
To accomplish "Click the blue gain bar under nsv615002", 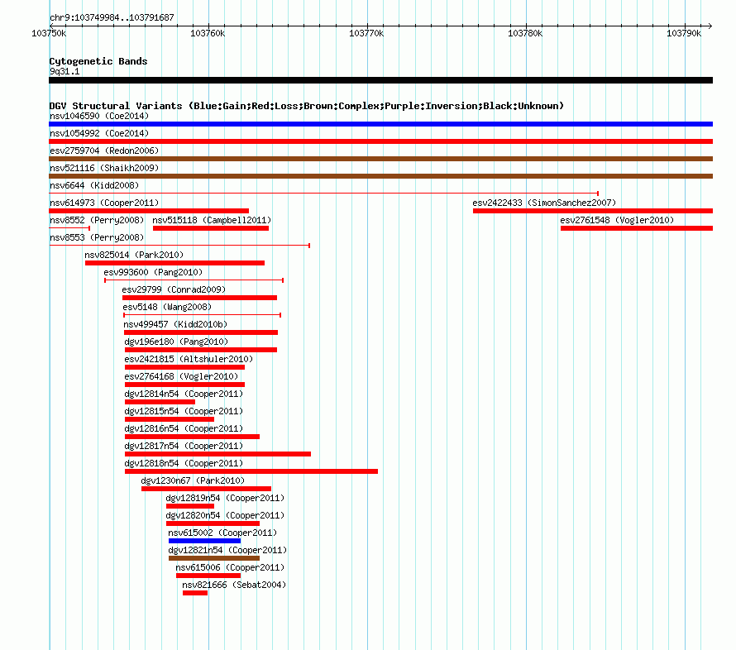I will tap(204, 541).
